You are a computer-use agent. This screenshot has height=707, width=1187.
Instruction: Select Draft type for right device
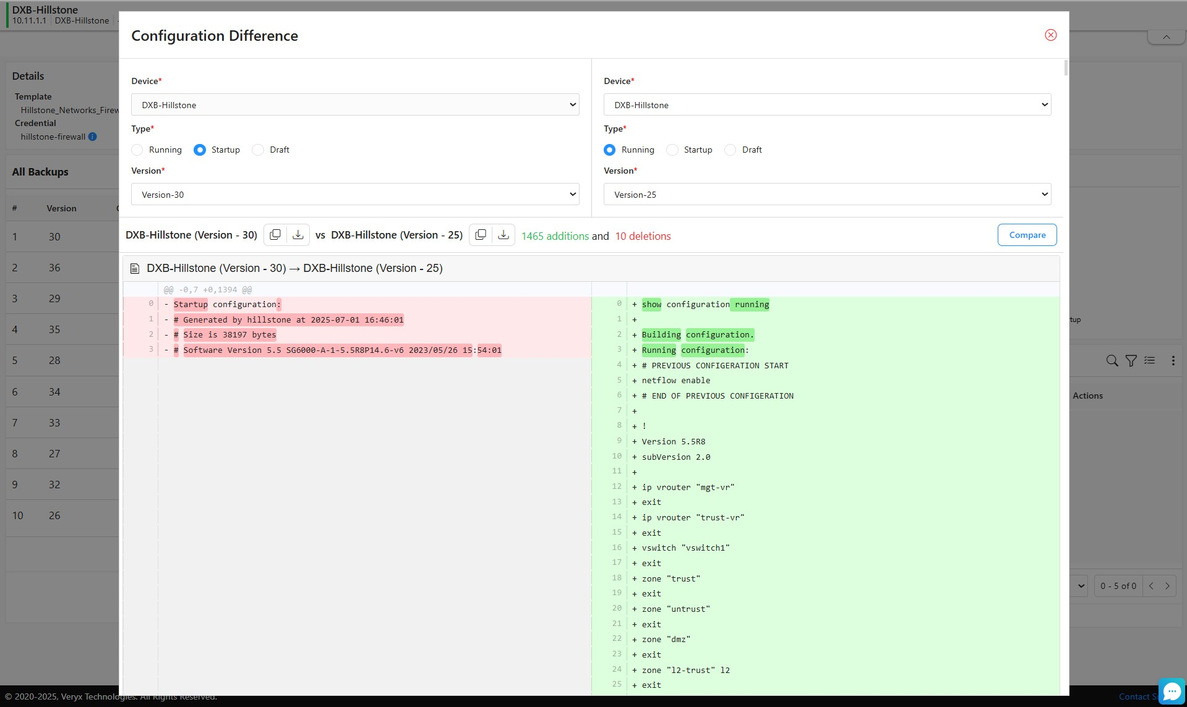(731, 150)
